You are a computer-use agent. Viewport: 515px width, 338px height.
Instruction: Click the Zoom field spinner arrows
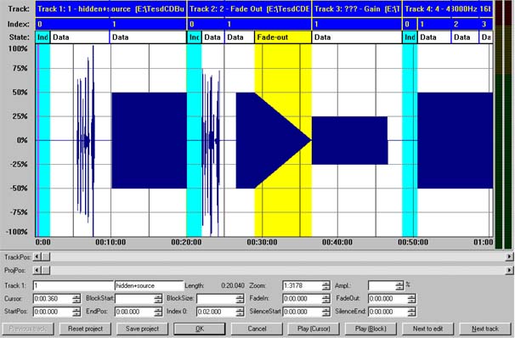325,285
